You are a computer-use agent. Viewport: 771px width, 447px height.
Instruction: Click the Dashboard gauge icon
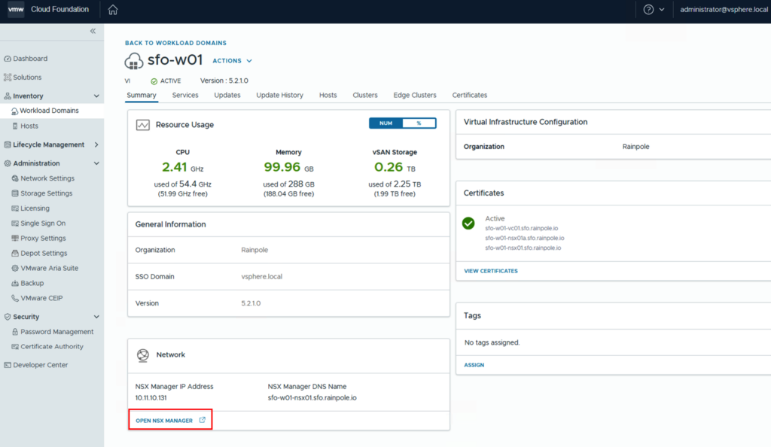tap(8, 59)
